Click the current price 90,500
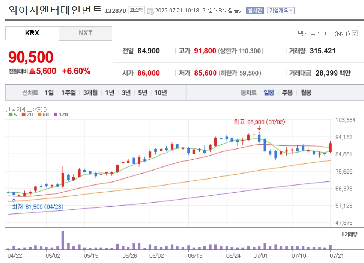The height and width of the screenshot is (263, 364). pyautogui.click(x=31, y=57)
